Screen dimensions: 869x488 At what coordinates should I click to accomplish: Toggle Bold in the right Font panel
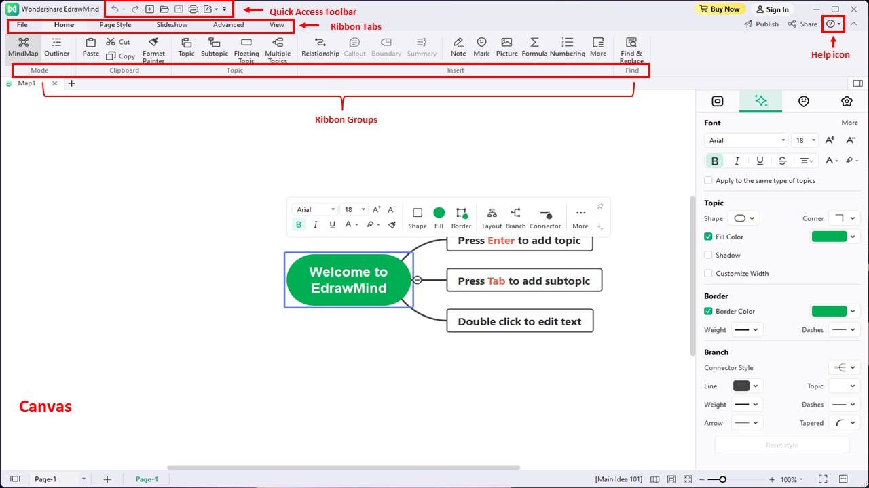[x=715, y=161]
